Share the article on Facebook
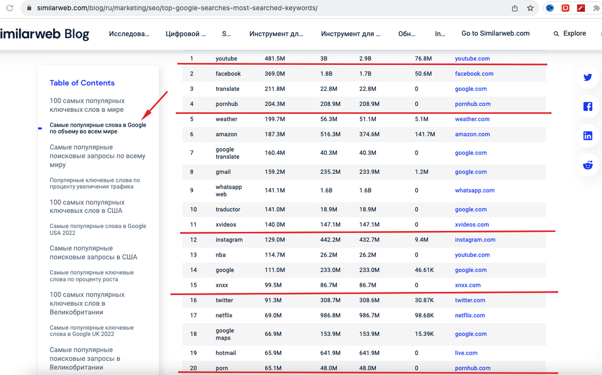 pos(588,106)
